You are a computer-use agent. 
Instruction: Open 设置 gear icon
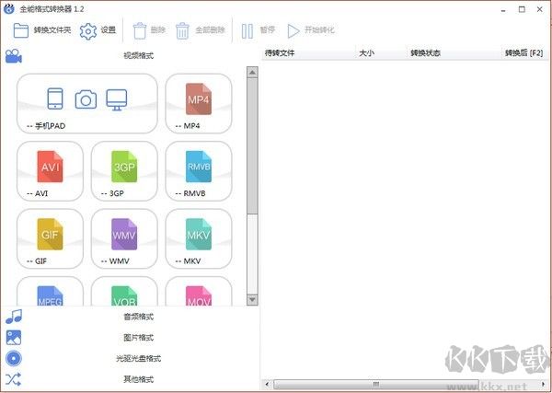[88, 31]
